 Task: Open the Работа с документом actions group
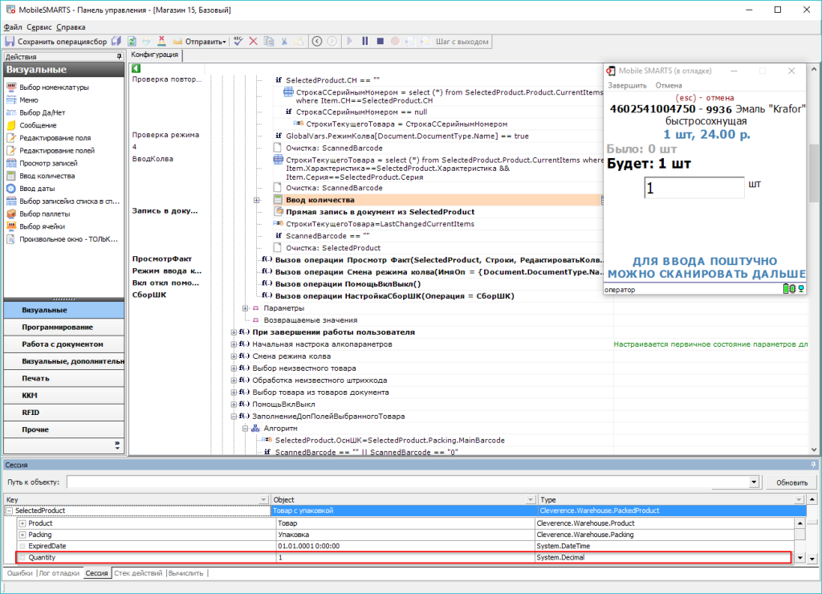pyautogui.click(x=64, y=344)
